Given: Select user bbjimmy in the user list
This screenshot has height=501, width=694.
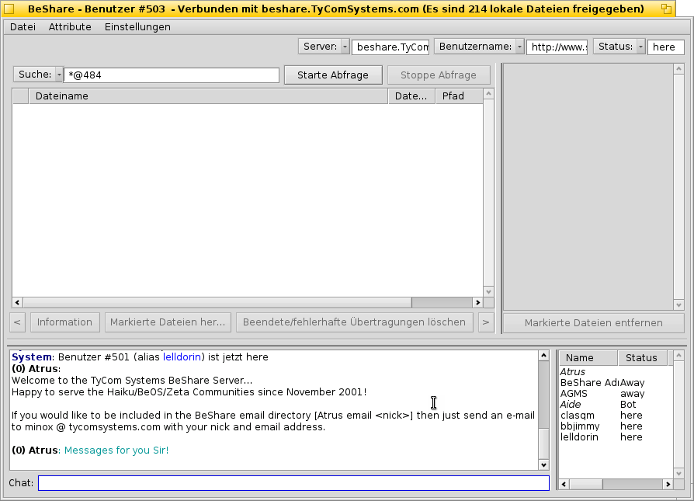Looking at the screenshot, I should coord(616,426).
